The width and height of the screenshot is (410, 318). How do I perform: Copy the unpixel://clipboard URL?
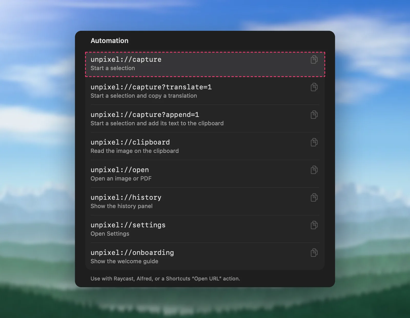coord(314,142)
